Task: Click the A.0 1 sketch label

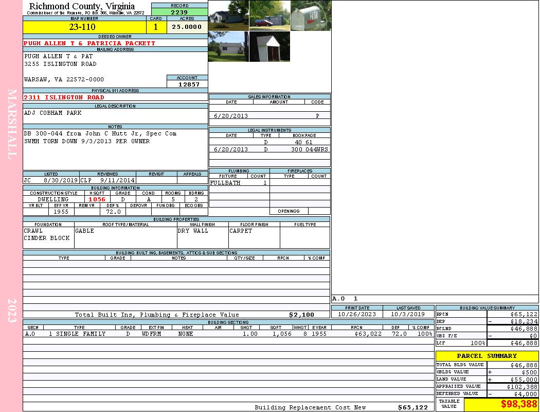Action: coord(345,299)
